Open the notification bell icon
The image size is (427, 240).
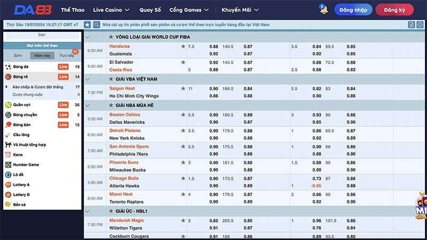(x=323, y=10)
